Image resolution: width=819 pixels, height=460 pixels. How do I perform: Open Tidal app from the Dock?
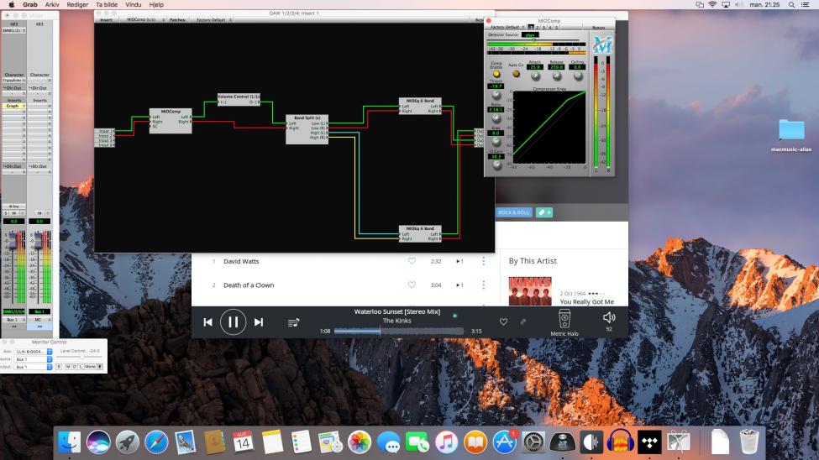pos(649,442)
